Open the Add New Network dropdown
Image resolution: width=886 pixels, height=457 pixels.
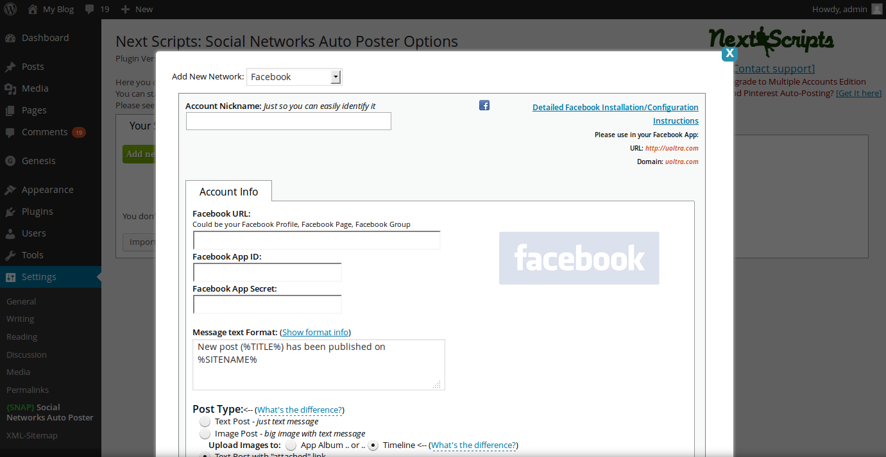pyautogui.click(x=294, y=77)
